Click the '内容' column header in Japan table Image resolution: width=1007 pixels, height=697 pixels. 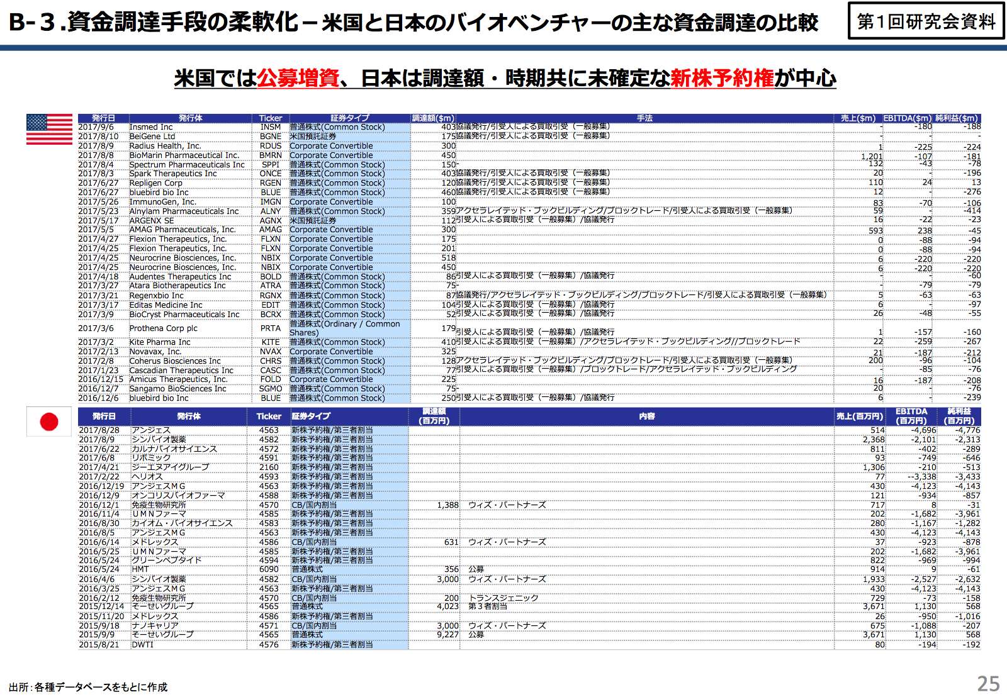647,416
